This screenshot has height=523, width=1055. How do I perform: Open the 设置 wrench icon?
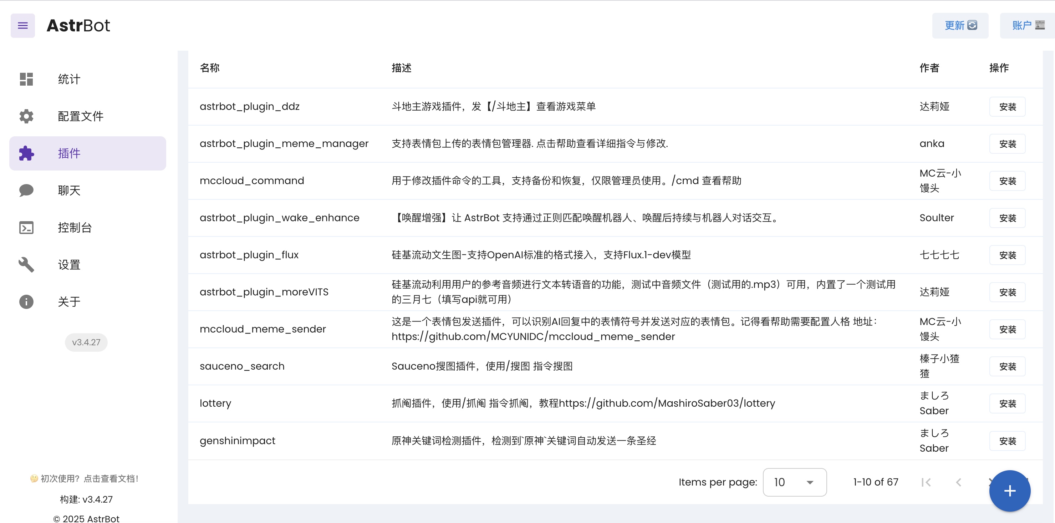(x=26, y=265)
